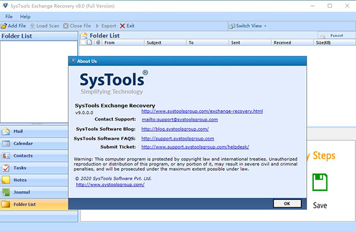Click the folder icon beside Folder List heading
356x231 pixels.
(x=84, y=36)
